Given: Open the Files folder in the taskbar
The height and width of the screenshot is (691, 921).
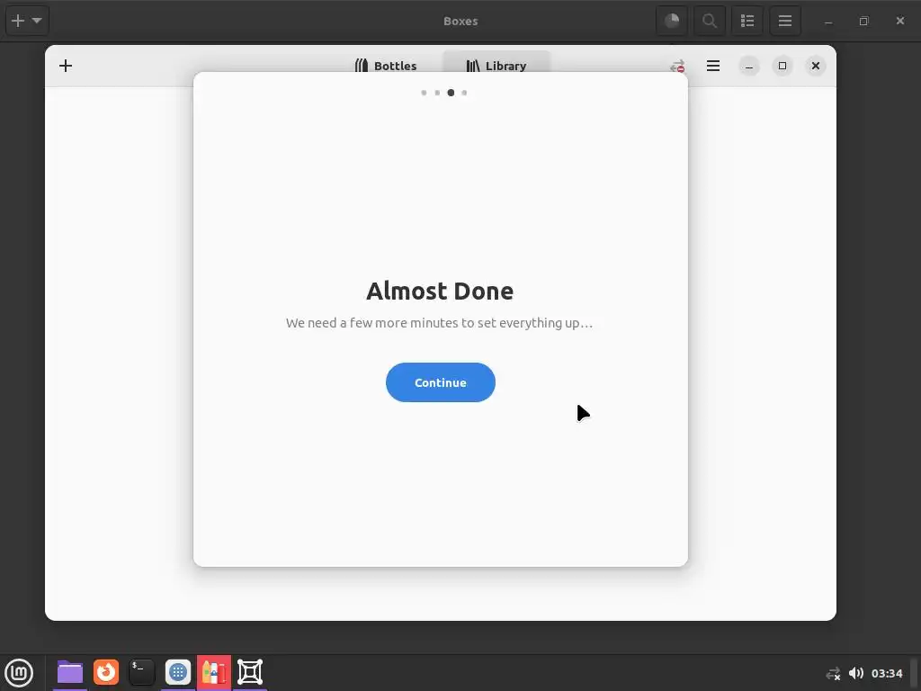Looking at the screenshot, I should click(70, 672).
